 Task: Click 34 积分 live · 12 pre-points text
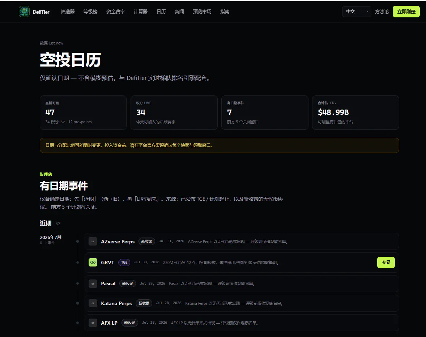coord(68,122)
